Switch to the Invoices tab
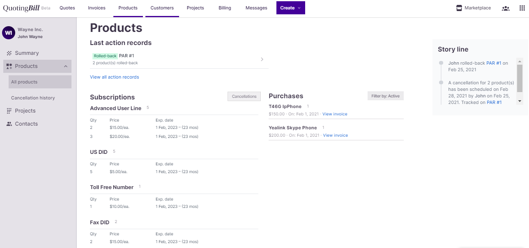Image resolution: width=529 pixels, height=248 pixels. [x=97, y=8]
